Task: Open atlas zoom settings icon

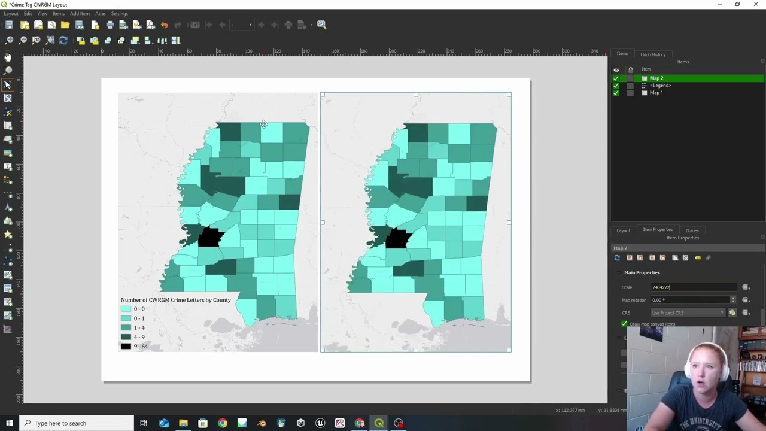Action: 321,25
